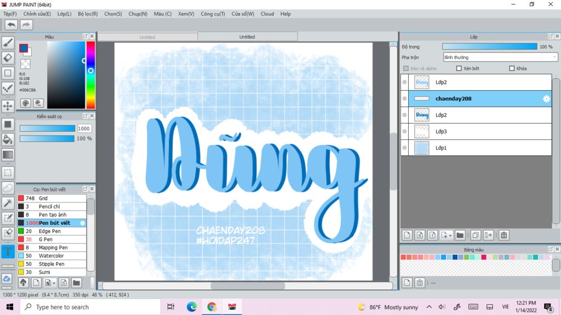Select the Pencil chì brush

pyautogui.click(x=51, y=206)
